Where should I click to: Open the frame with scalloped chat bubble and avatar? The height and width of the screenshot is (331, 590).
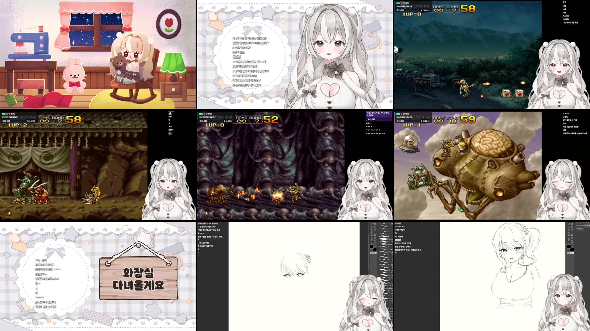295,54
